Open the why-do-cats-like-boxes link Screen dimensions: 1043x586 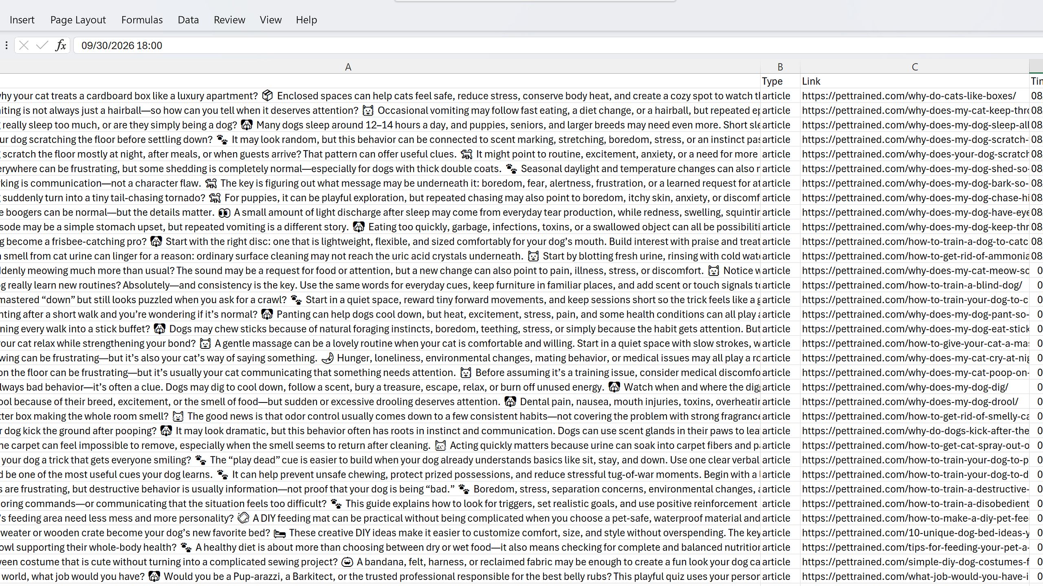pos(909,96)
